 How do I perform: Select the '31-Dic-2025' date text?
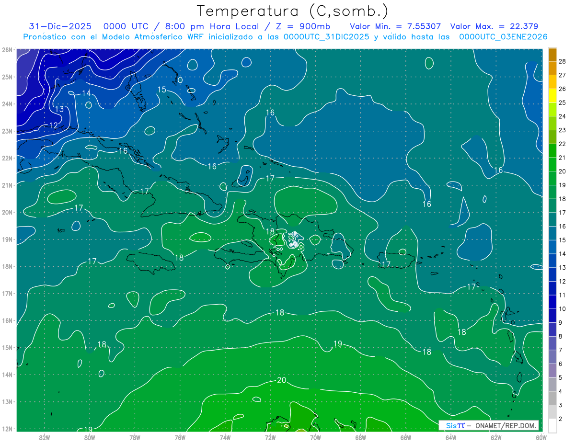(60, 26)
